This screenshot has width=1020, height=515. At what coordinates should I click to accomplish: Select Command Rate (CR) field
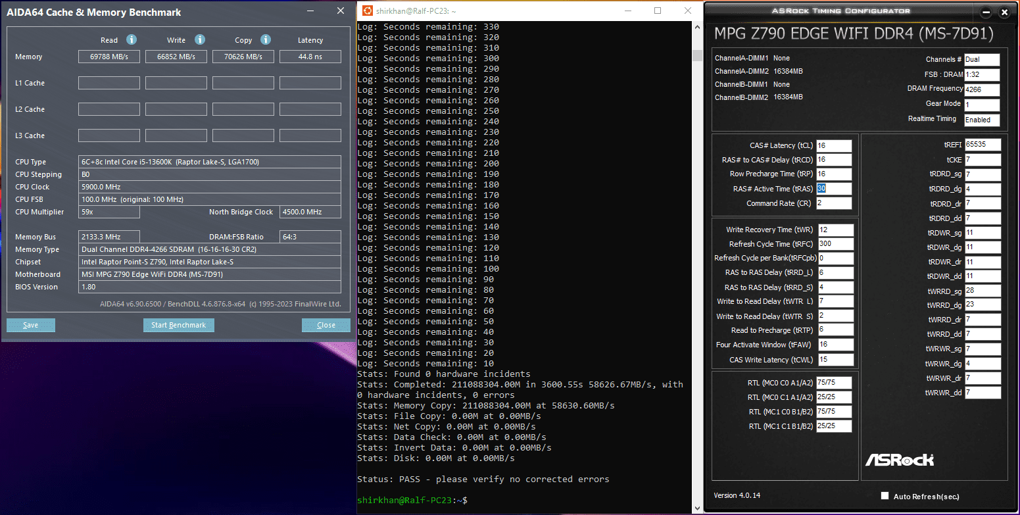834,203
